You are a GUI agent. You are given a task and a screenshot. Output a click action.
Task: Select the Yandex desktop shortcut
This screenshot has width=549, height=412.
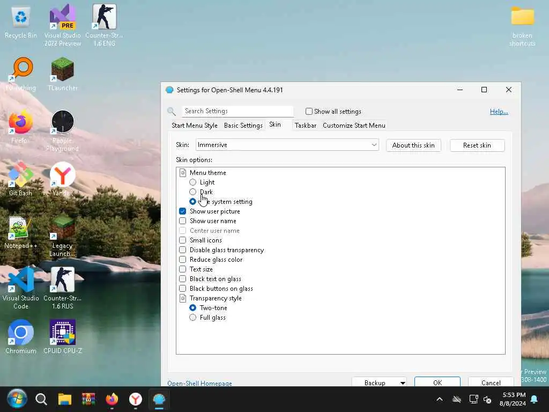63,179
